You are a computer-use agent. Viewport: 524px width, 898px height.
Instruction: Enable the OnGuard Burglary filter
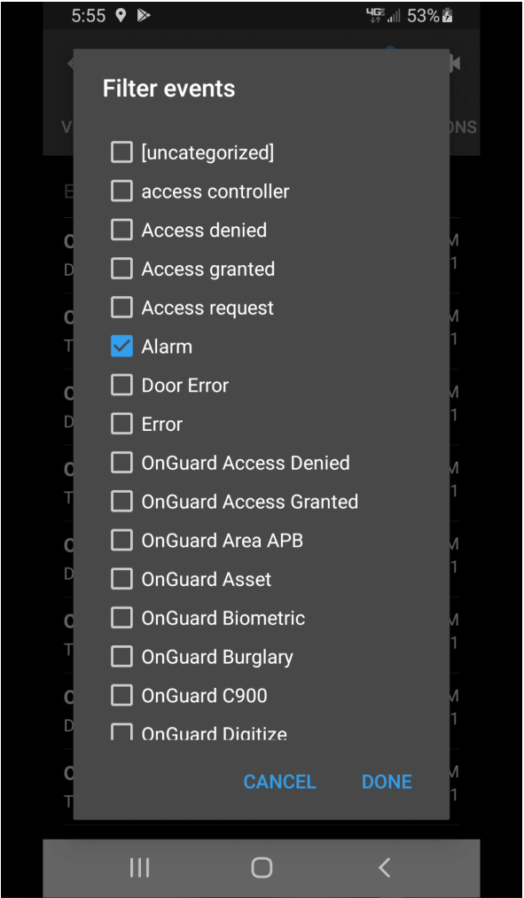[x=121, y=657]
